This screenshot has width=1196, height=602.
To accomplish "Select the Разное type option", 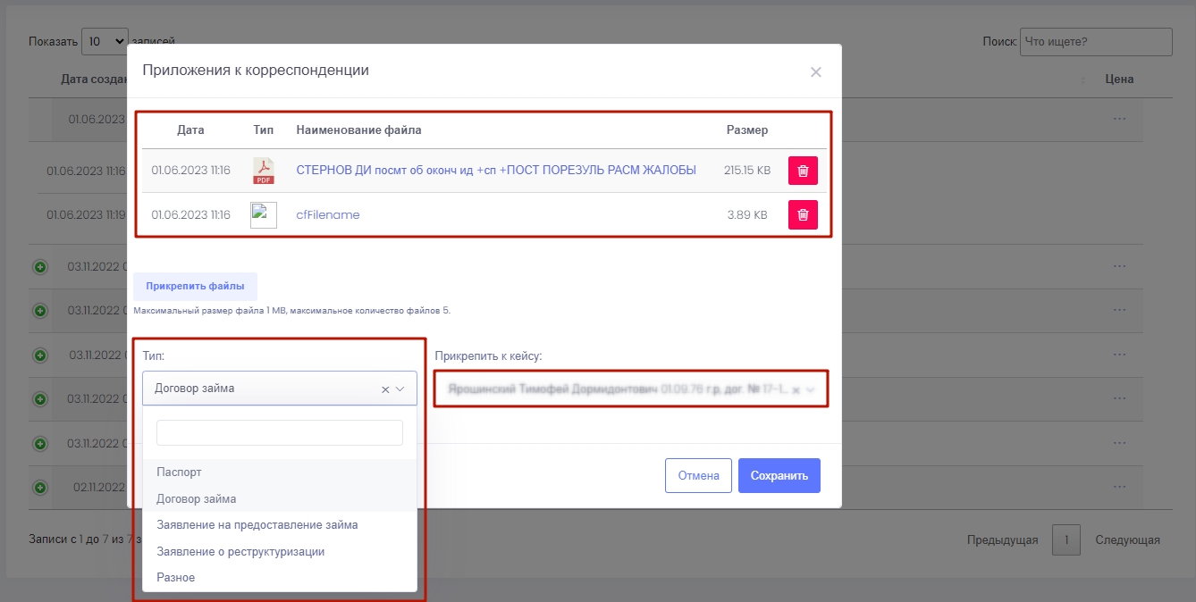I will click(176, 578).
